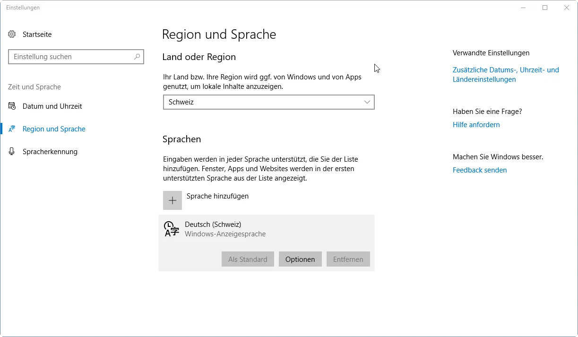Go to Region und Sprache page
The height and width of the screenshot is (337, 578).
coord(54,129)
